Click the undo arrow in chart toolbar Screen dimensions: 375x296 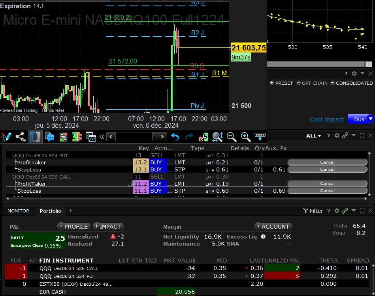tap(175, 137)
